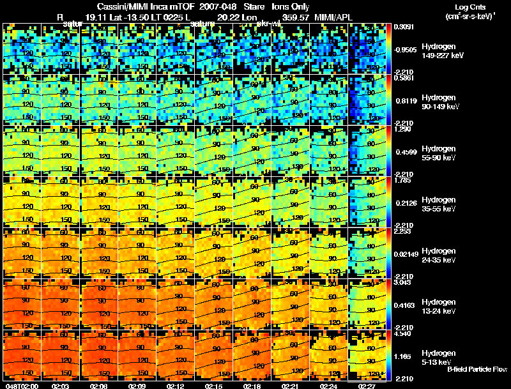Click the color scale next to Hydrogen 35-55 keV
This screenshot has width=511, height=389.
coord(389,202)
